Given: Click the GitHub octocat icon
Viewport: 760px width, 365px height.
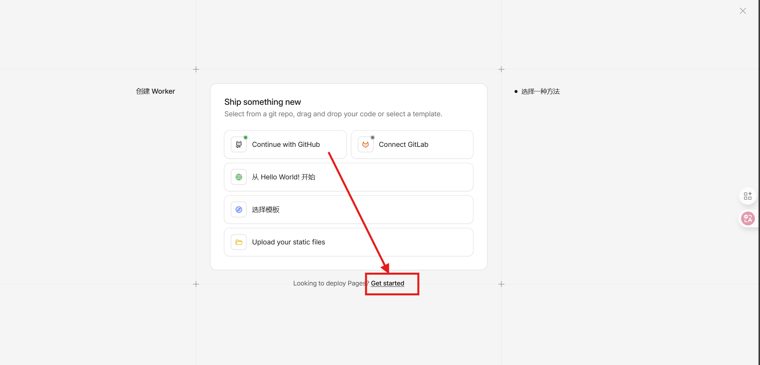Looking at the screenshot, I should coord(239,145).
